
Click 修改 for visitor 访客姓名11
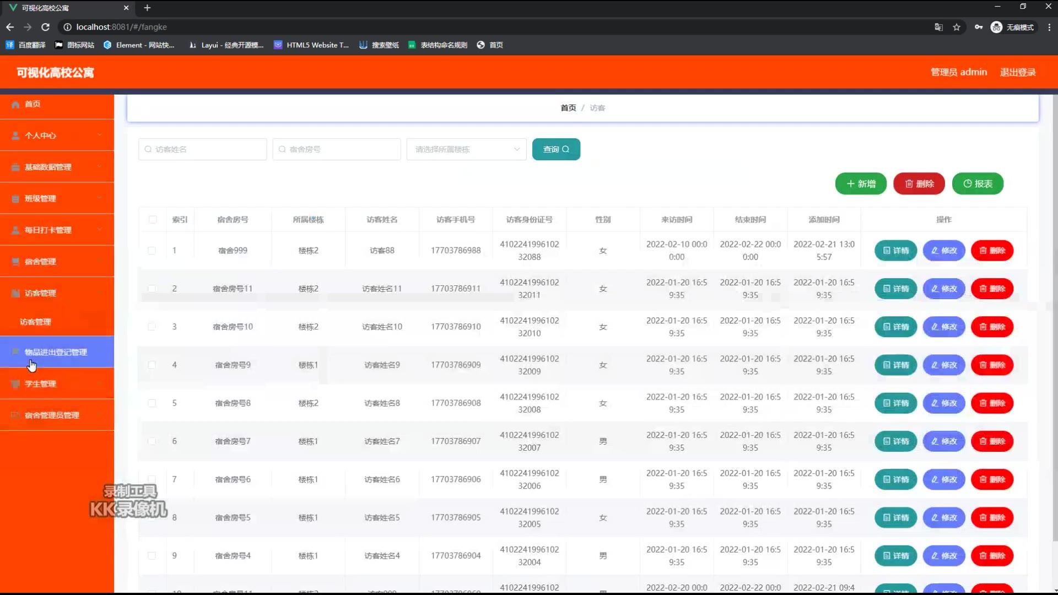coord(943,289)
